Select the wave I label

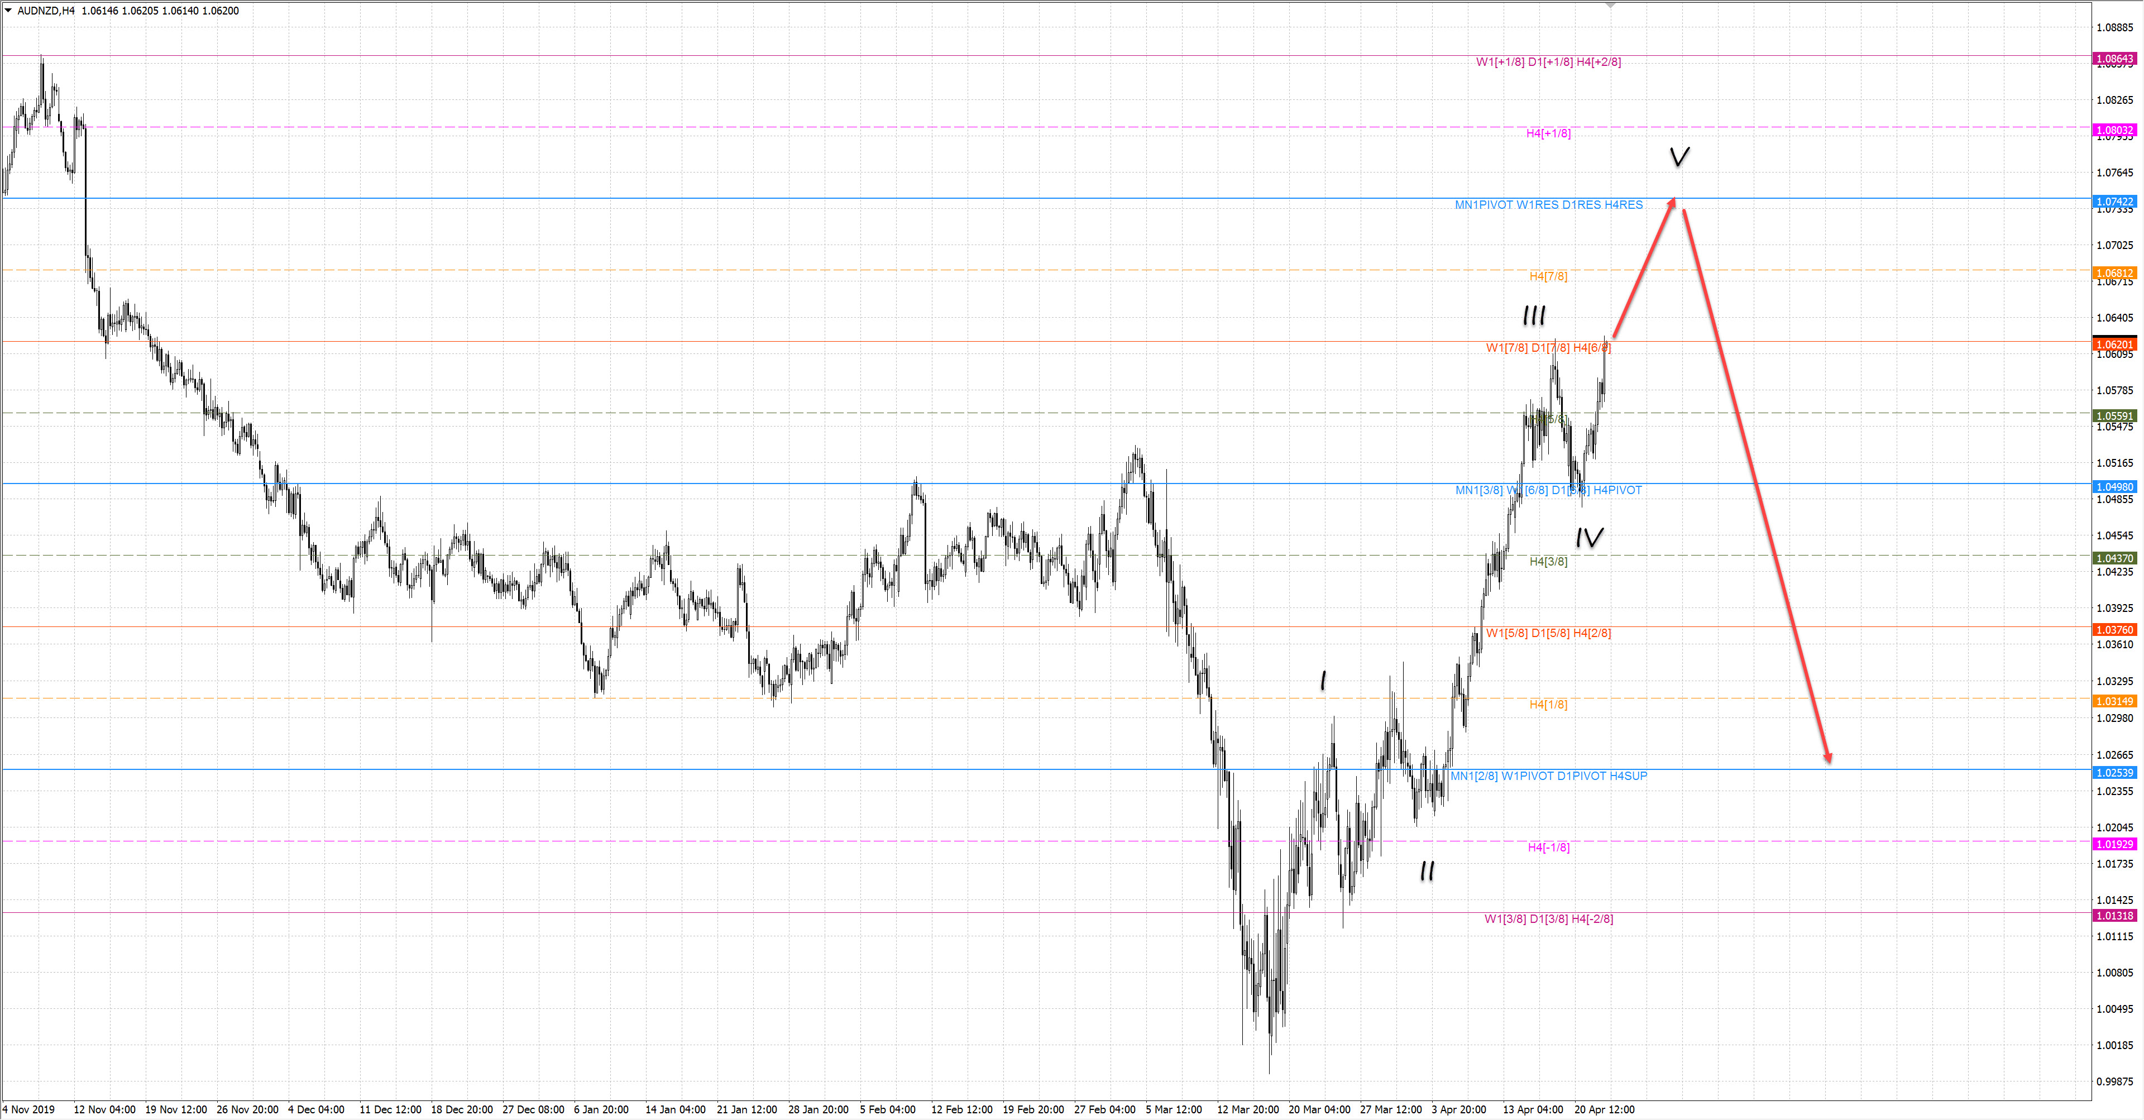click(1323, 681)
